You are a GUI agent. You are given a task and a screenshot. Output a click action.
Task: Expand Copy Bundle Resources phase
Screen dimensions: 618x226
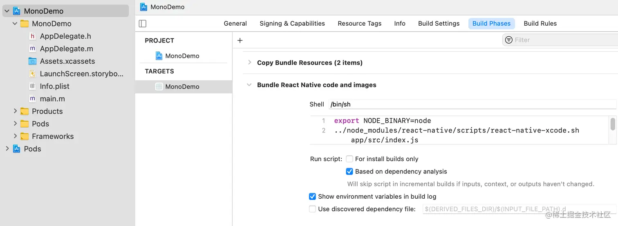[249, 62]
